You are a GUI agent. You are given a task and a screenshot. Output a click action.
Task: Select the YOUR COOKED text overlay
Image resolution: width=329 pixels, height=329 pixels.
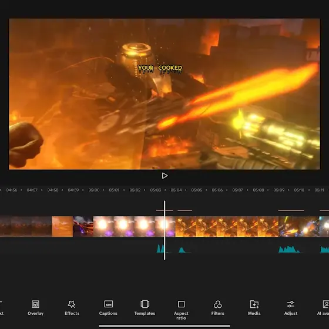pyautogui.click(x=160, y=69)
